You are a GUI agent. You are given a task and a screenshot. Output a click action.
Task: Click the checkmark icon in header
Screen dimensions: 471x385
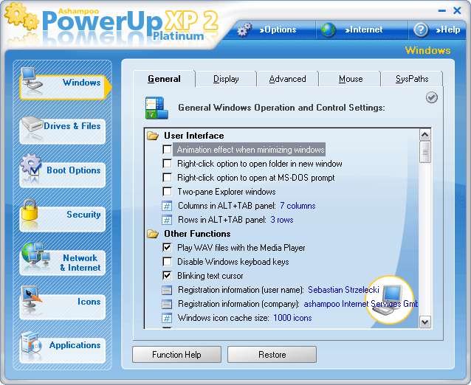(x=432, y=97)
